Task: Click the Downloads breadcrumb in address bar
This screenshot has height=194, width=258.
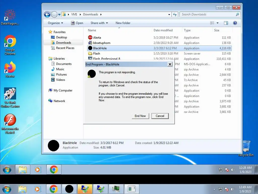Action: pos(90,14)
